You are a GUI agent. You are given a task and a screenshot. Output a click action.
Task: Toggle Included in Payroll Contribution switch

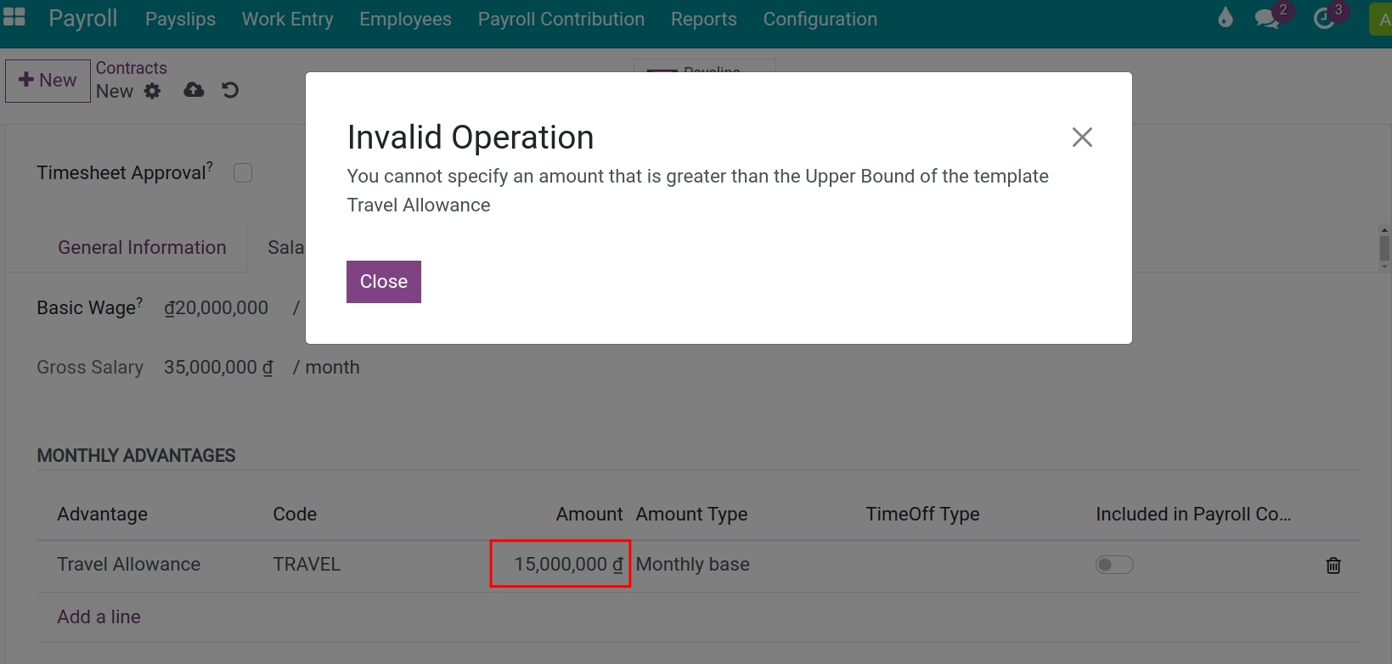click(x=1114, y=565)
